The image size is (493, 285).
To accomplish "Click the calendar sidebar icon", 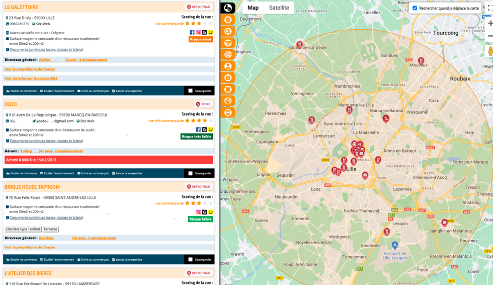I will click(228, 78).
